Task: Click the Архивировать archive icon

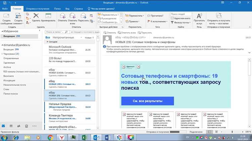Action: (48, 16)
